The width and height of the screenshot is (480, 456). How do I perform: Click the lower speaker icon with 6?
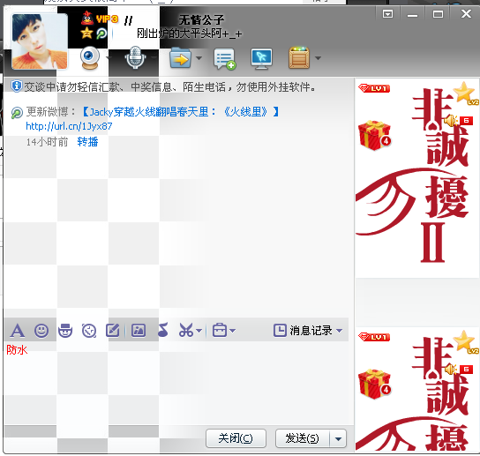coord(458,369)
